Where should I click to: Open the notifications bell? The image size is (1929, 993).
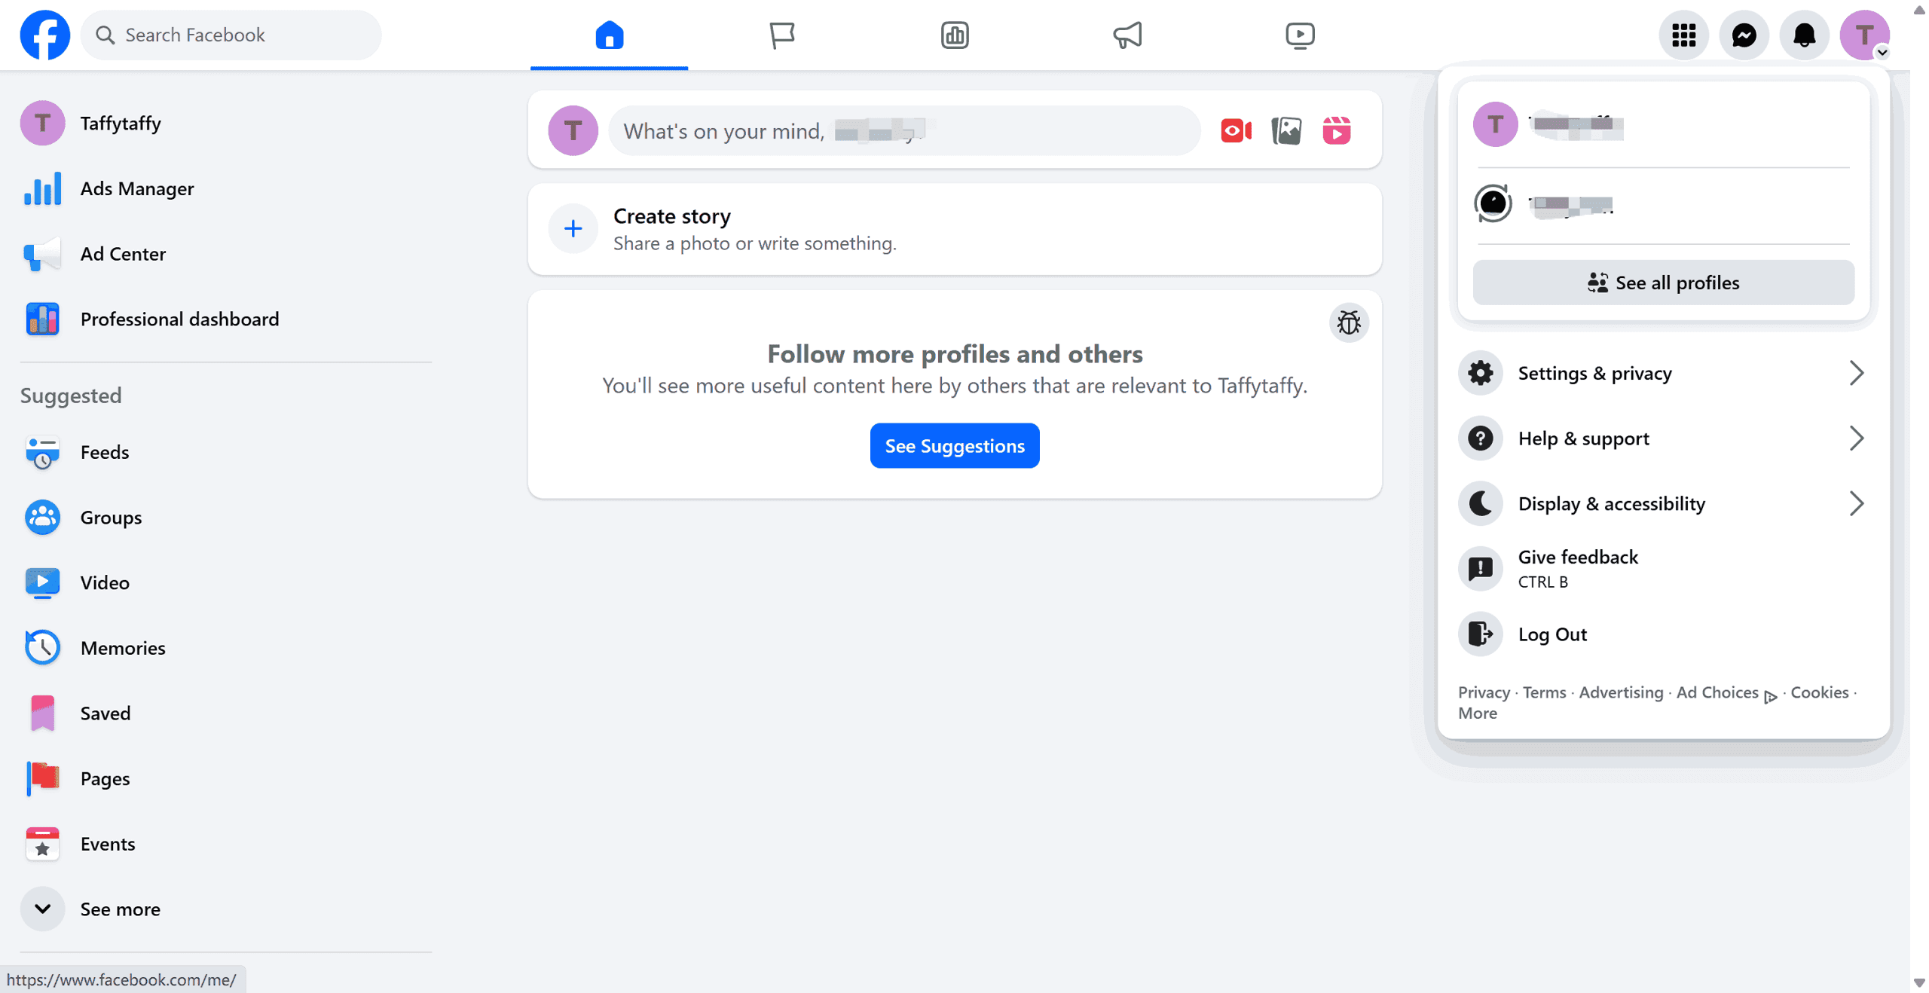[x=1804, y=35]
